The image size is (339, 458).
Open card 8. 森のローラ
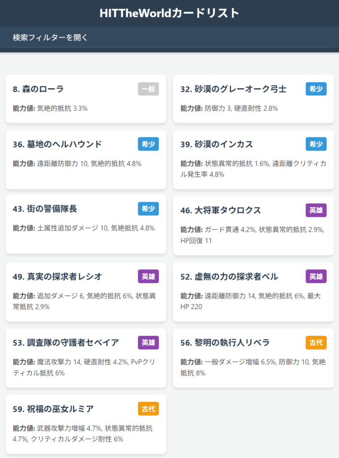click(x=38, y=89)
